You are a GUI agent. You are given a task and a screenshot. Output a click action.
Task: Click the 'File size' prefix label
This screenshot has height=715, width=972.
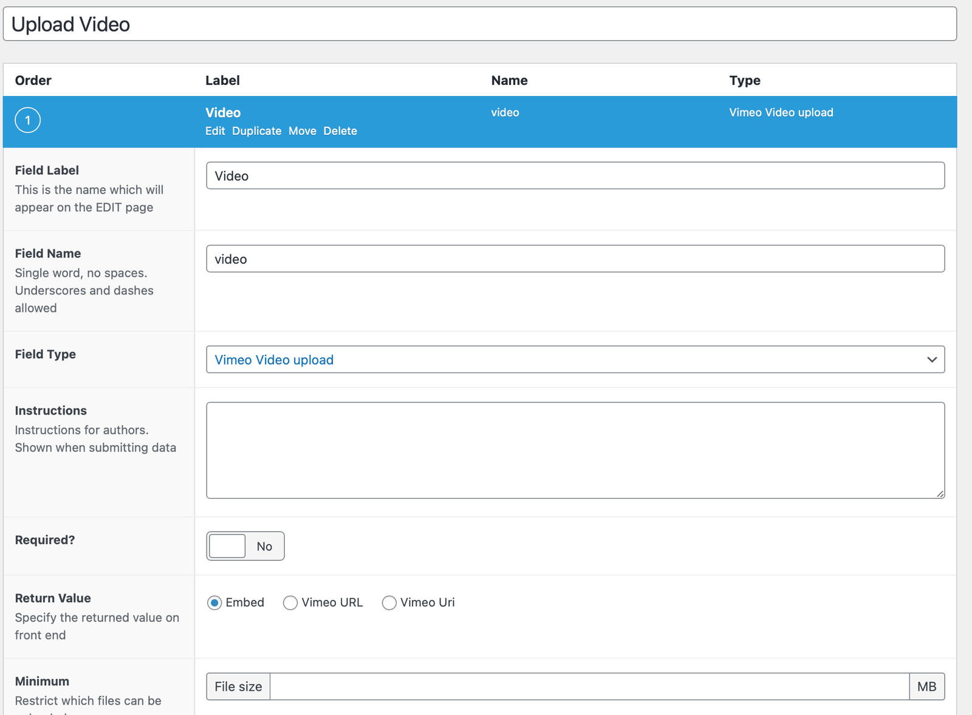238,686
